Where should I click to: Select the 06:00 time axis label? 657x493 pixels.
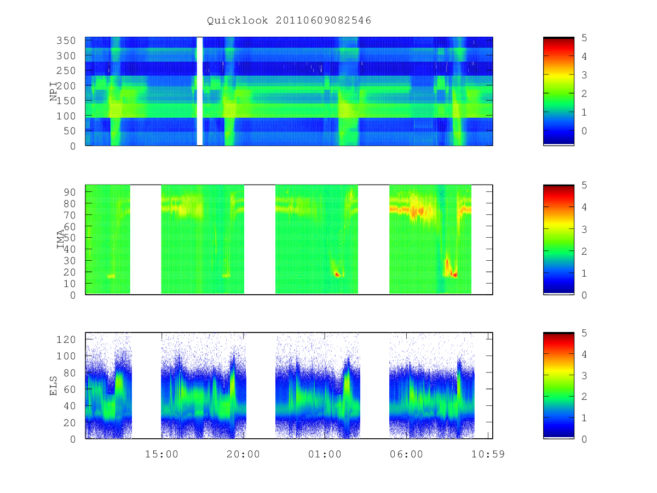[406, 454]
